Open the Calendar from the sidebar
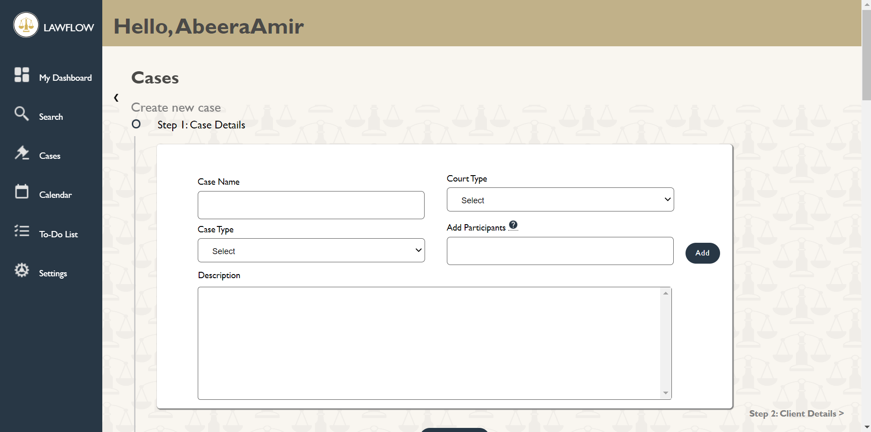871x432 pixels. (22, 191)
